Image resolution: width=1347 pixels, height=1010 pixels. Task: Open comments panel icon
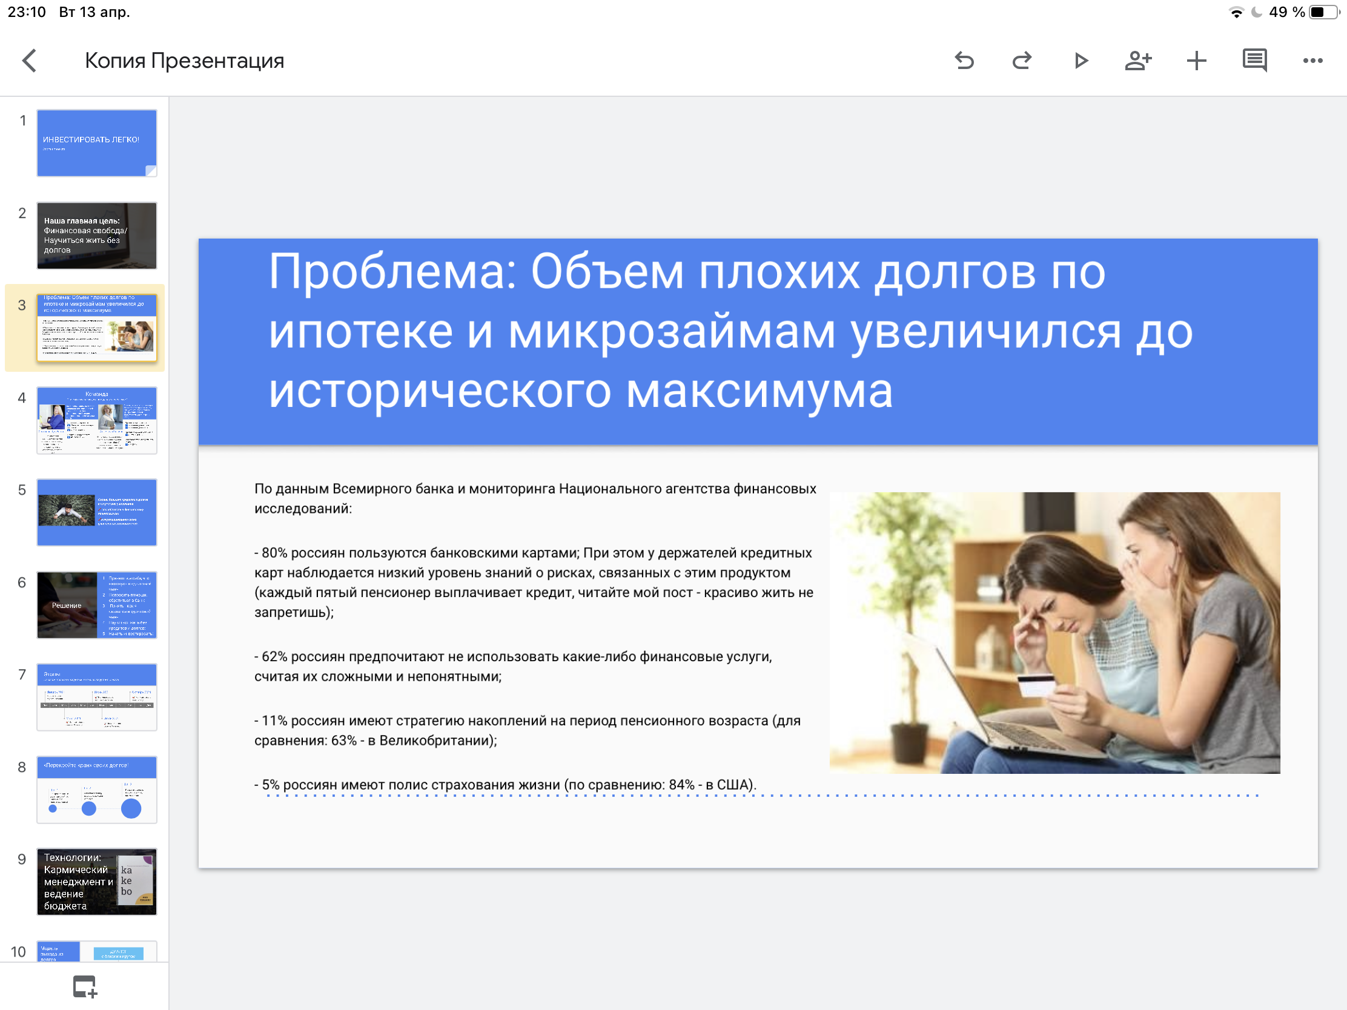click(1254, 61)
